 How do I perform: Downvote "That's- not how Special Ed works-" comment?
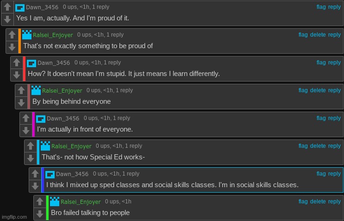point(31,158)
